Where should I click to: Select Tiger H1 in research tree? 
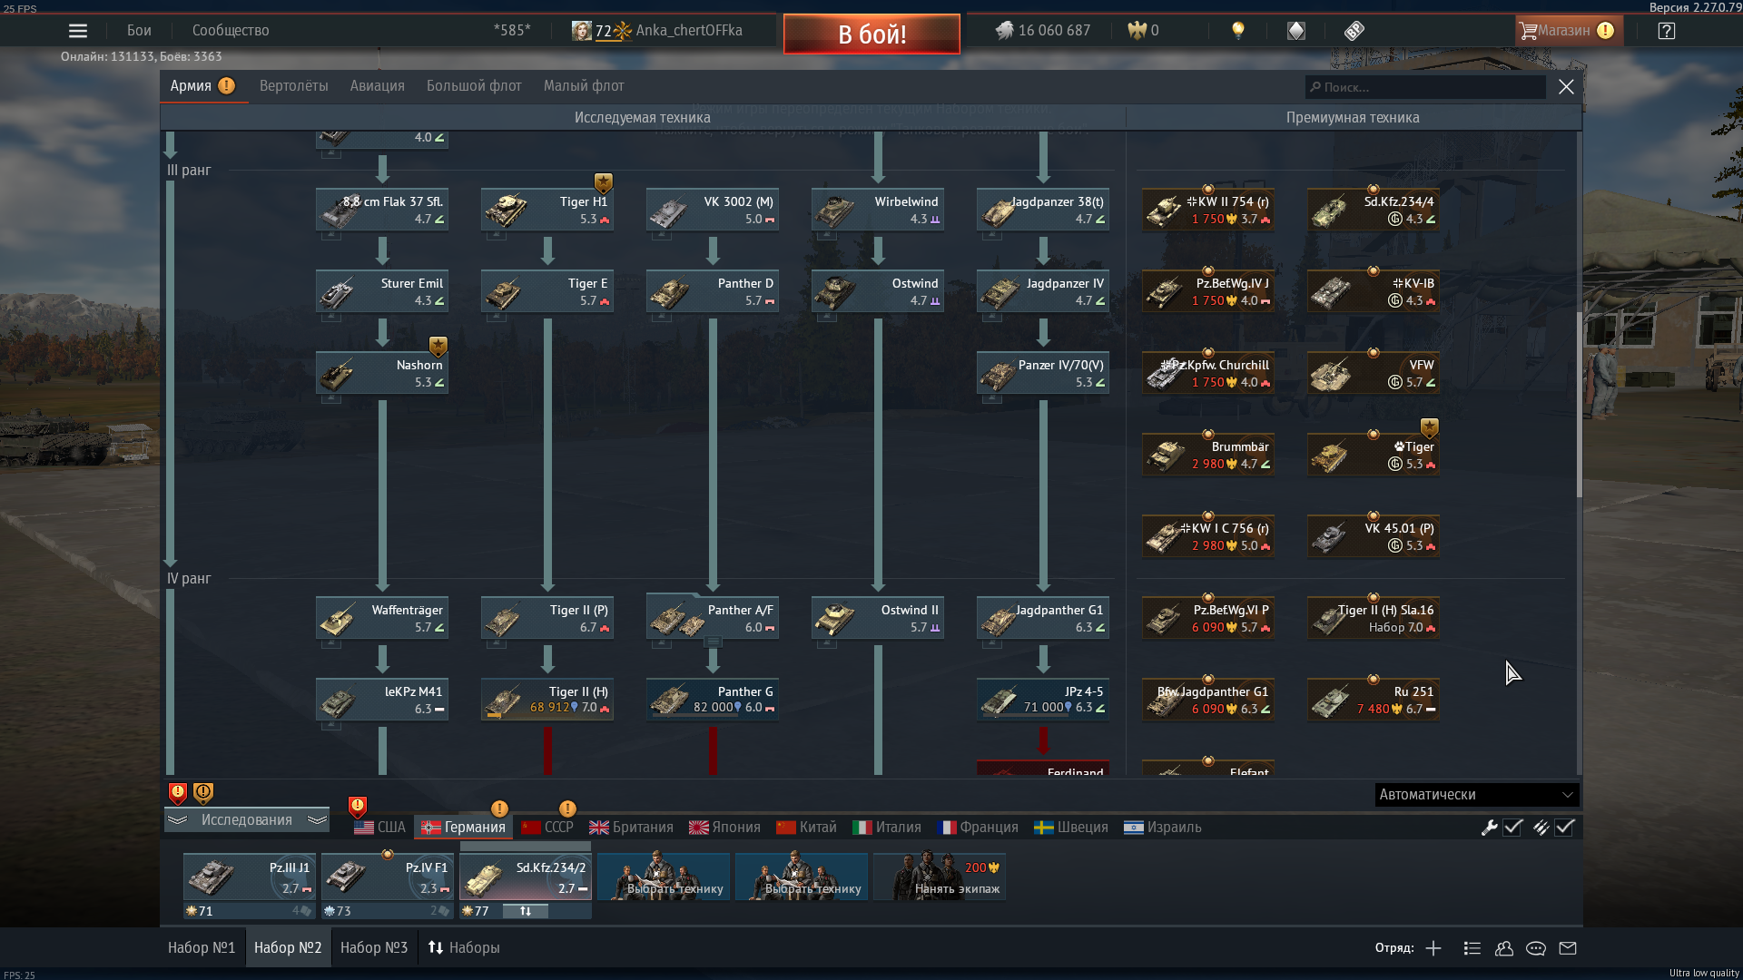tap(547, 210)
